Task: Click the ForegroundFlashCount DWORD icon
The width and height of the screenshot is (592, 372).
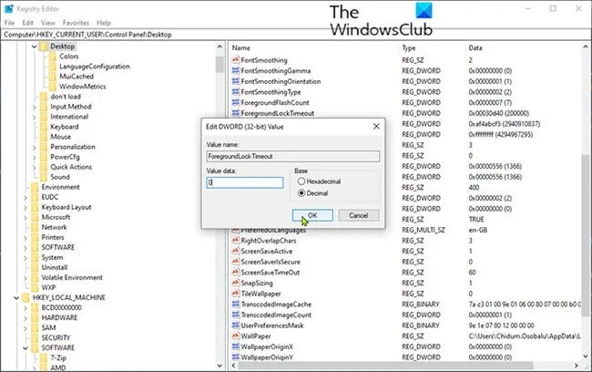Action: 236,102
